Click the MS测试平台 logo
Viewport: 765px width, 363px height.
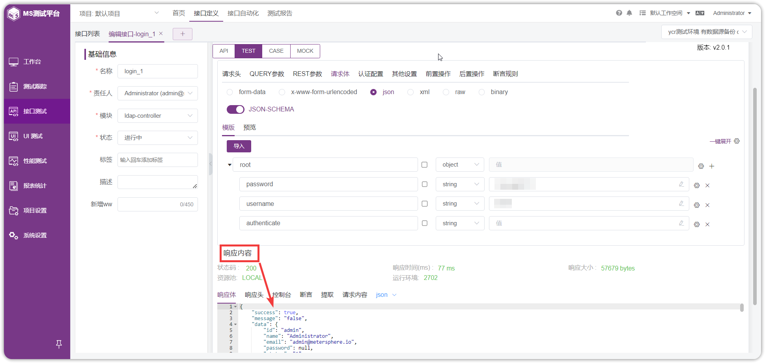pos(34,14)
